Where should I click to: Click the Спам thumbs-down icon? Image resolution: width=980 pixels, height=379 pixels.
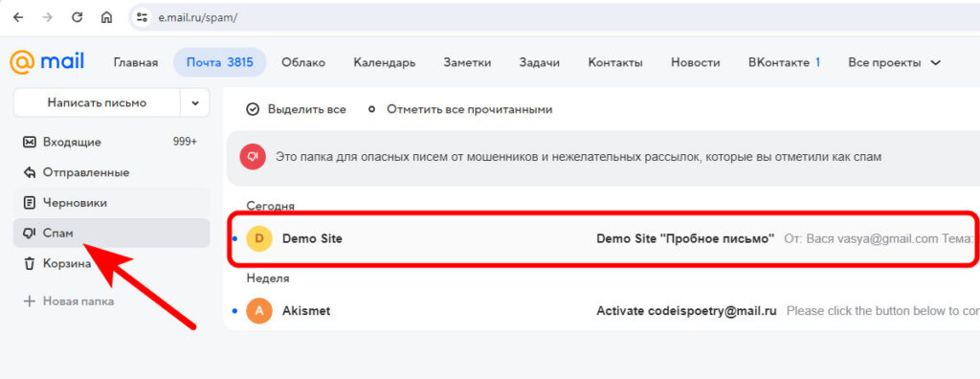pyautogui.click(x=30, y=234)
